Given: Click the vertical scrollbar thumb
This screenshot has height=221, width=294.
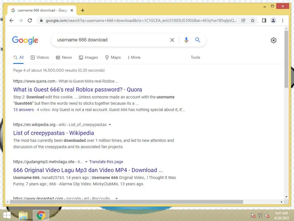Looking at the screenshot, I should pos(286,59).
